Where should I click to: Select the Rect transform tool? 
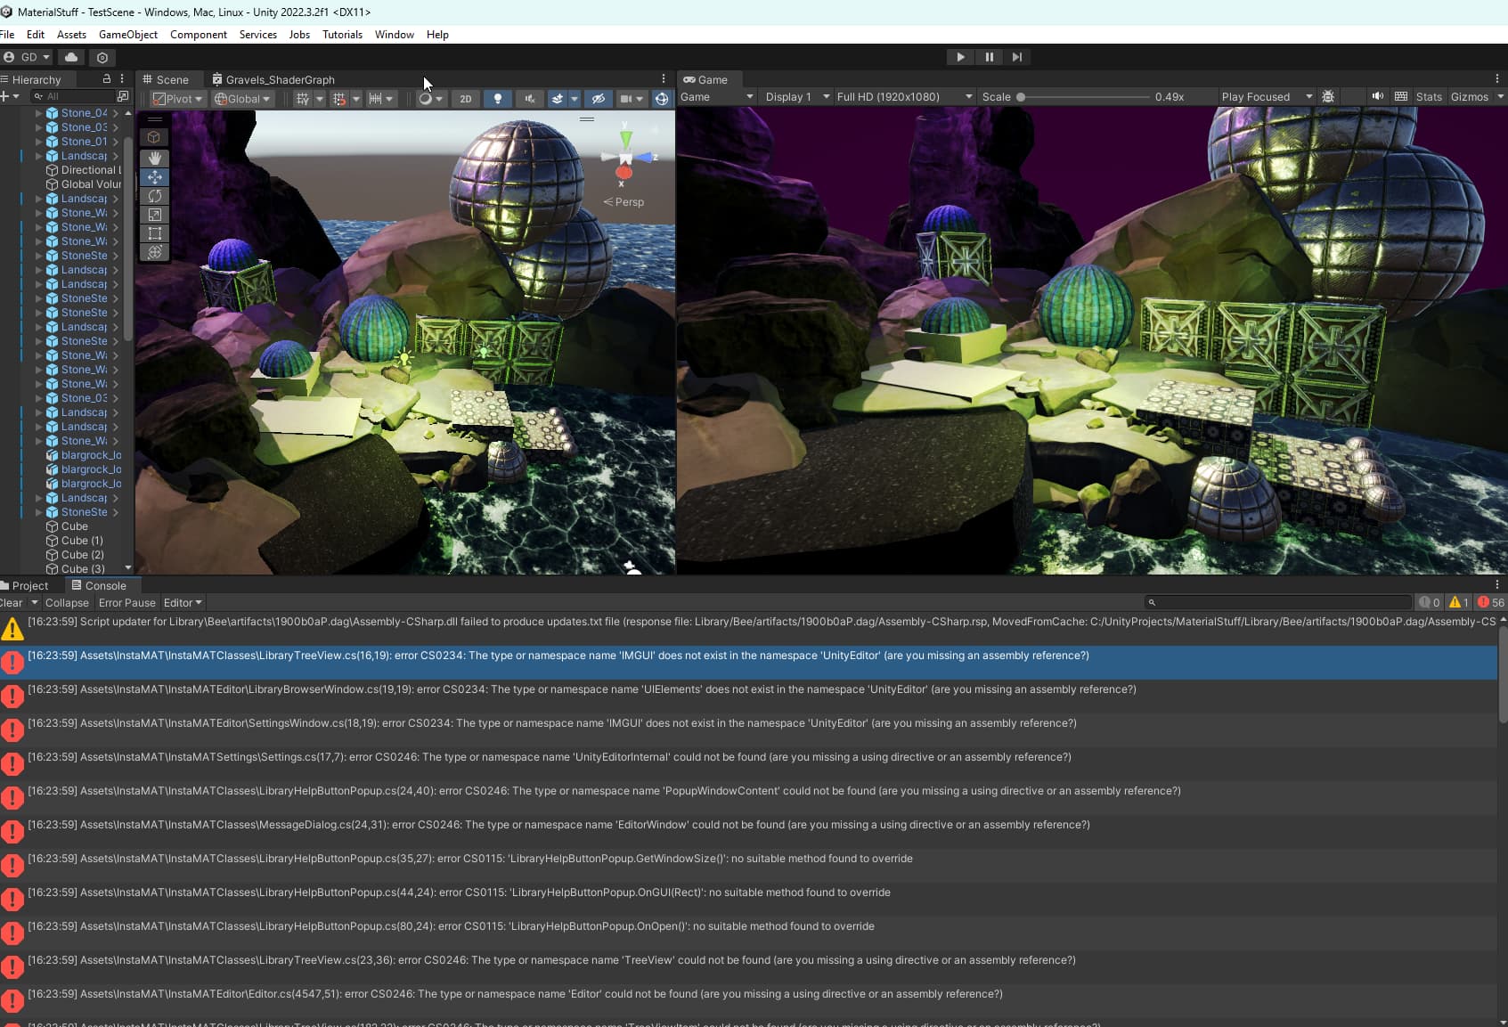pos(154,233)
